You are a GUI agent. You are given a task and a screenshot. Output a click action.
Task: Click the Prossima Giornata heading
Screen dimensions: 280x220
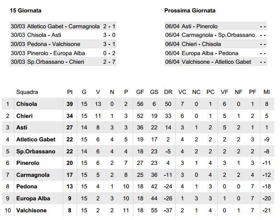tap(190, 11)
